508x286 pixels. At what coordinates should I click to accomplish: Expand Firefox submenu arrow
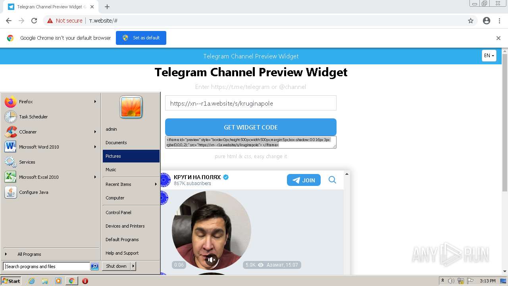tap(95, 102)
